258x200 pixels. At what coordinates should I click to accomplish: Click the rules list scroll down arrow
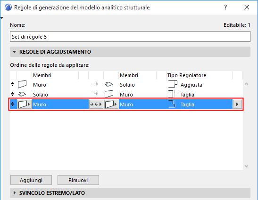coord(246,166)
